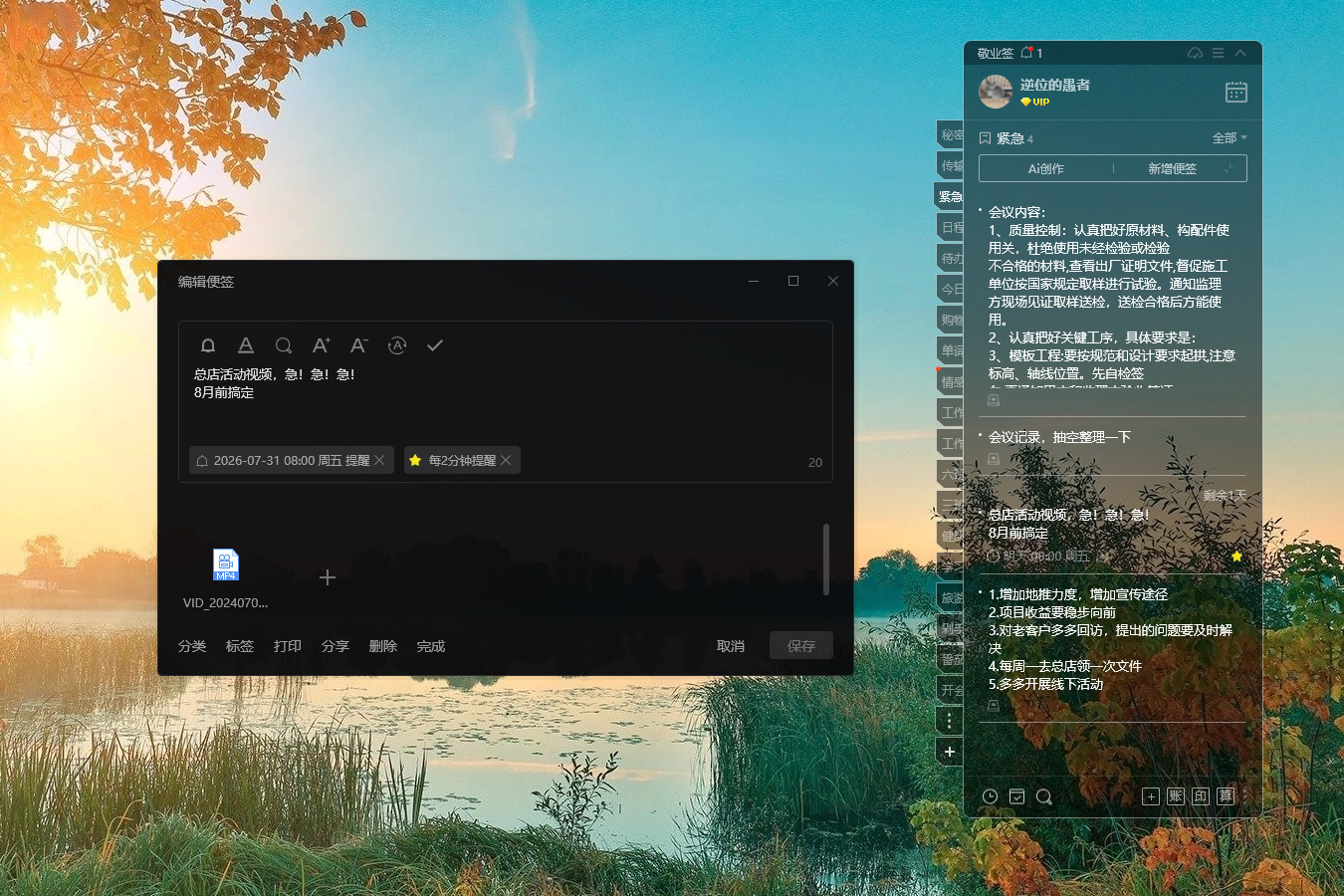The image size is (1344, 896).
Task: Click the edit window vertical scrollbar
Action: pos(826,560)
